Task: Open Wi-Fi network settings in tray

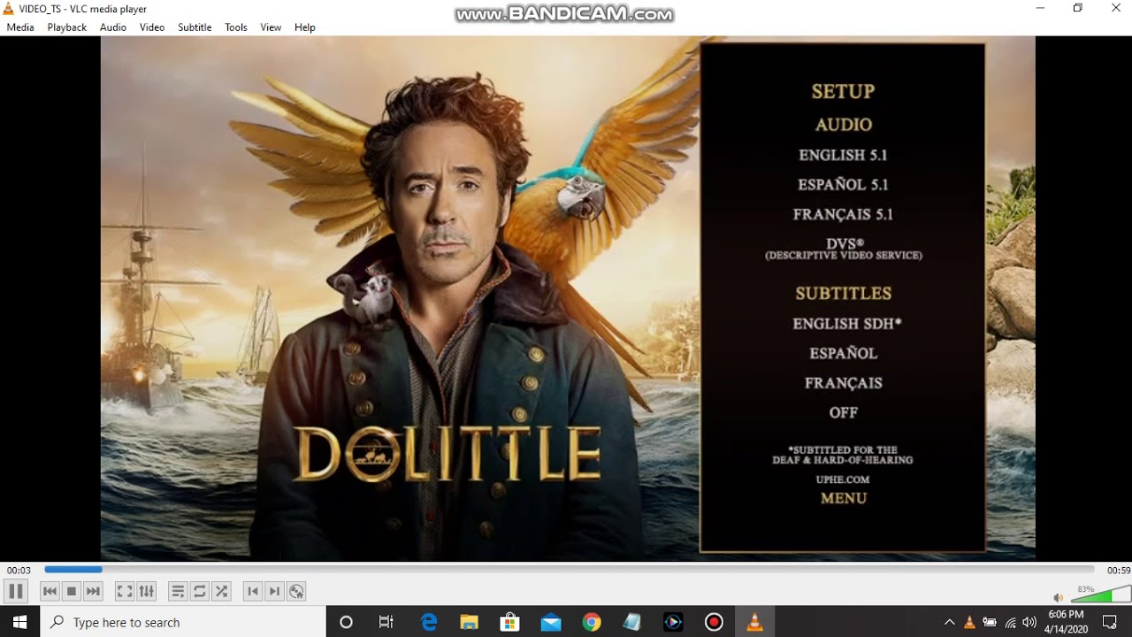Action: point(1010,622)
